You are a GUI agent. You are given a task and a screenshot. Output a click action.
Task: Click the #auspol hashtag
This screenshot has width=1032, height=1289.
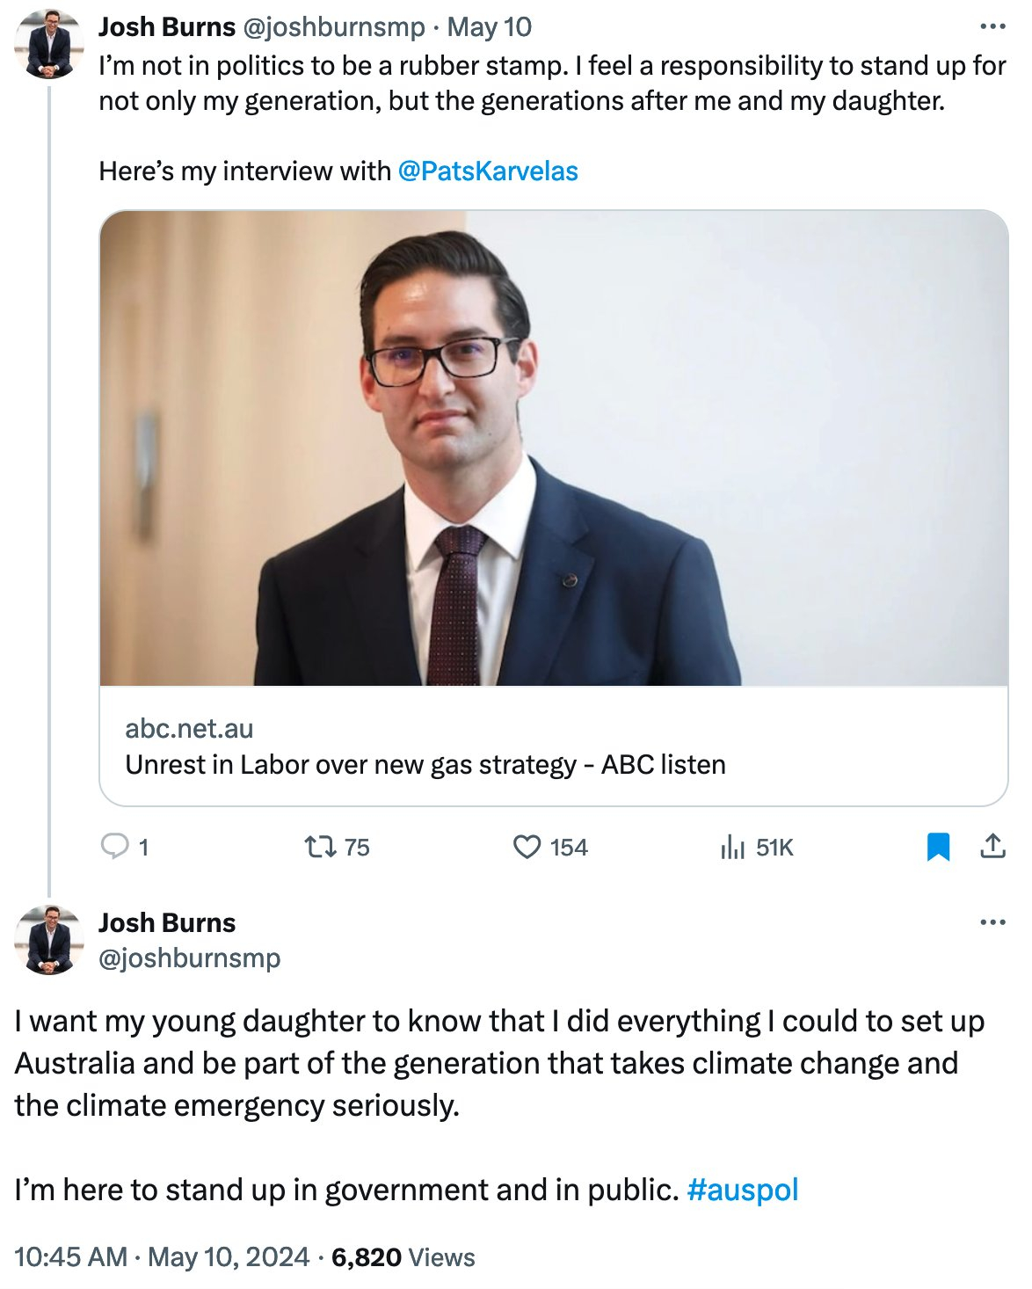point(743,1190)
